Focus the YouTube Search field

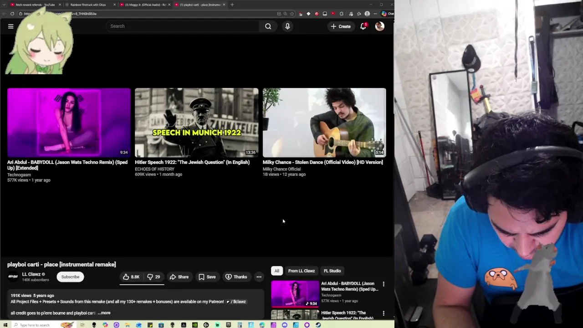182,26
